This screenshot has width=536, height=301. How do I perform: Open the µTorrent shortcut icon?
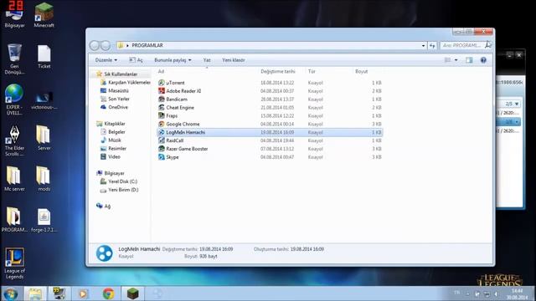pos(162,83)
